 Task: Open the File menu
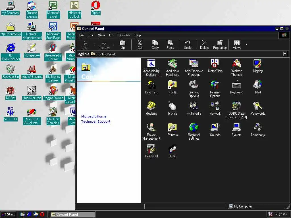click(x=82, y=35)
